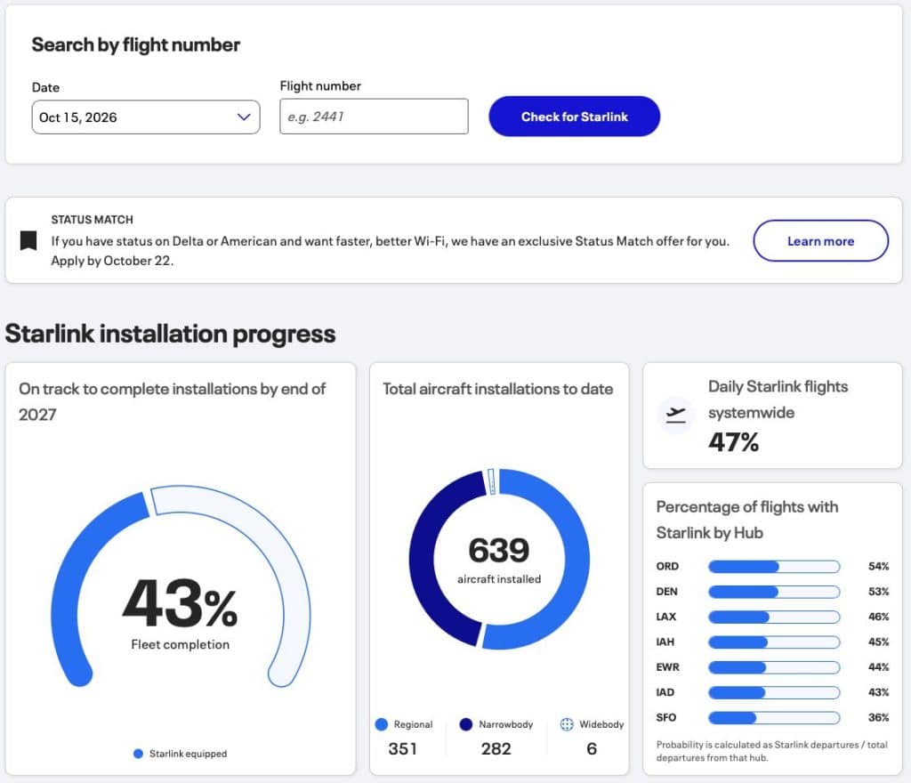Click the Check for Starlink button

tap(574, 117)
